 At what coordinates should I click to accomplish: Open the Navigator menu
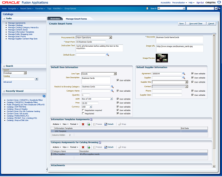click(13, 8)
